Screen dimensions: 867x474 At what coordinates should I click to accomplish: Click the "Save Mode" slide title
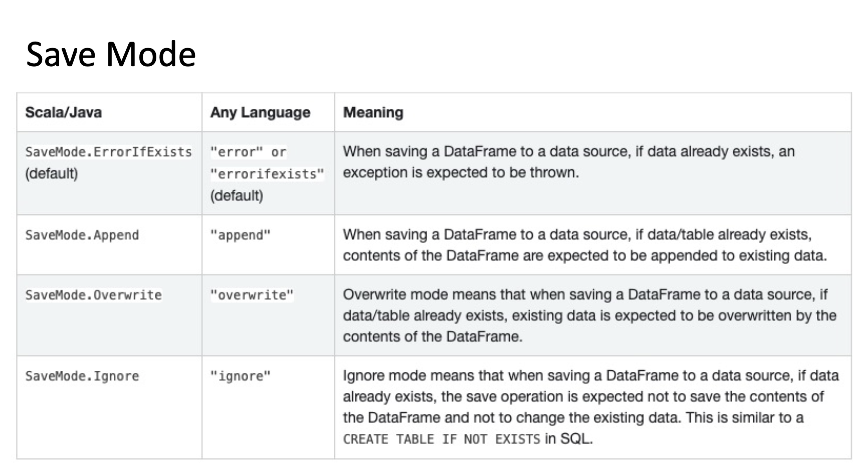[x=111, y=54]
